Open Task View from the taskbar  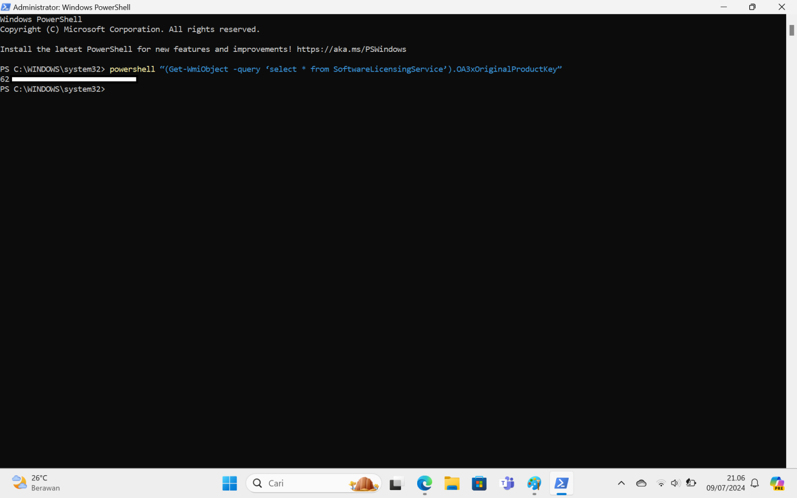click(396, 483)
